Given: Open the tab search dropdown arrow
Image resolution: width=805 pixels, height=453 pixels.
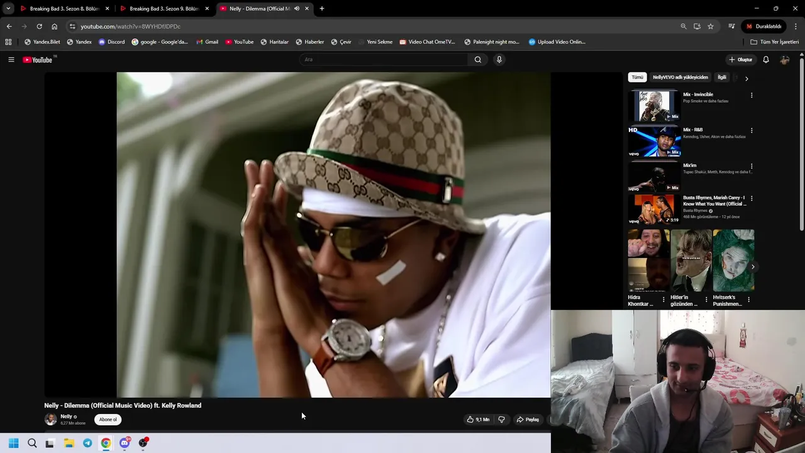Looking at the screenshot, I should click(8, 9).
